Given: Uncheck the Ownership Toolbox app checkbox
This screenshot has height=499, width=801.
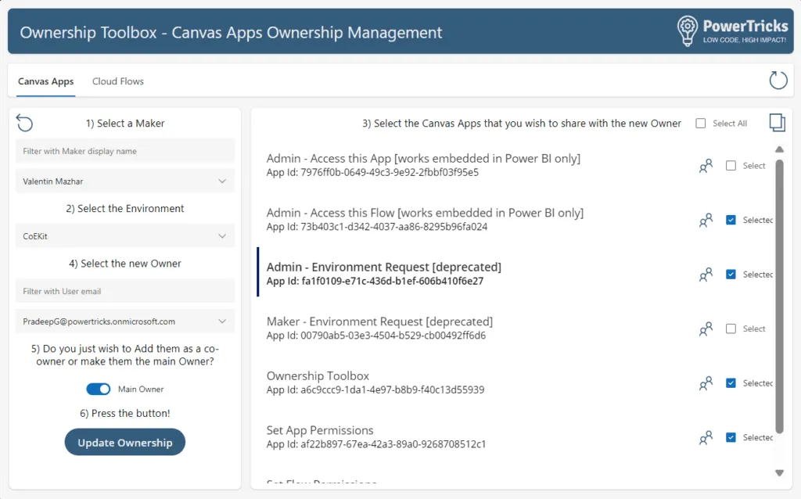Looking at the screenshot, I should pos(731,383).
